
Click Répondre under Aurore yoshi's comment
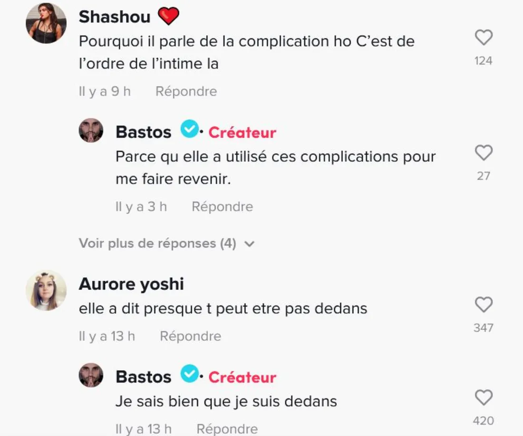click(190, 336)
